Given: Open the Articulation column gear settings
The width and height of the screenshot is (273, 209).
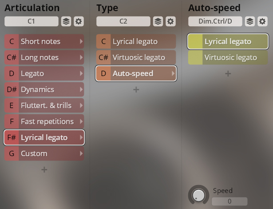Looking at the screenshot, I should 79,21.
